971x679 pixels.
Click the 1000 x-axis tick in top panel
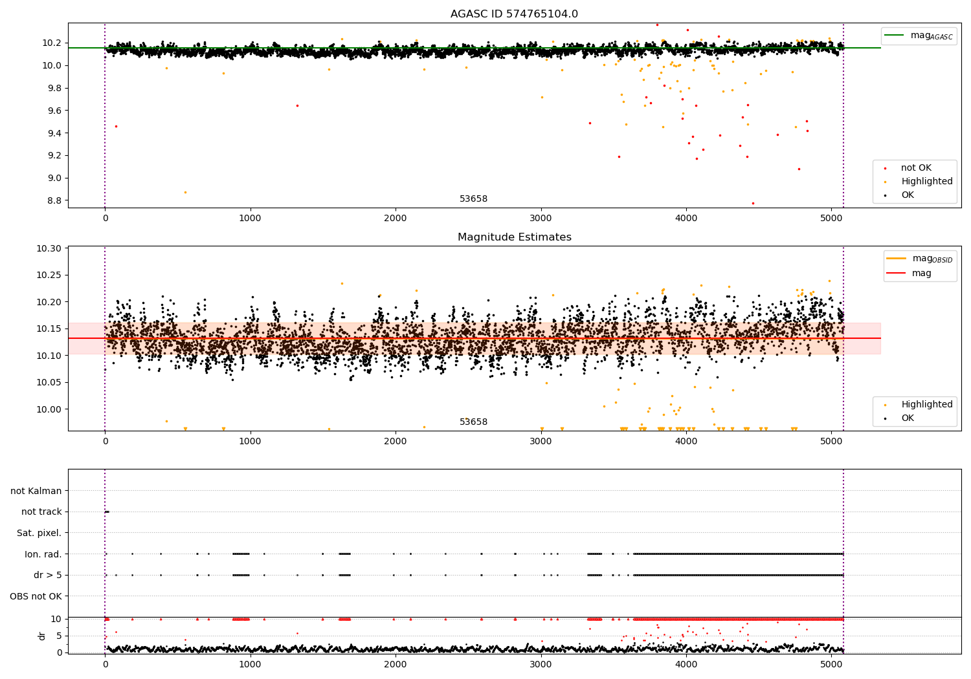coord(250,219)
